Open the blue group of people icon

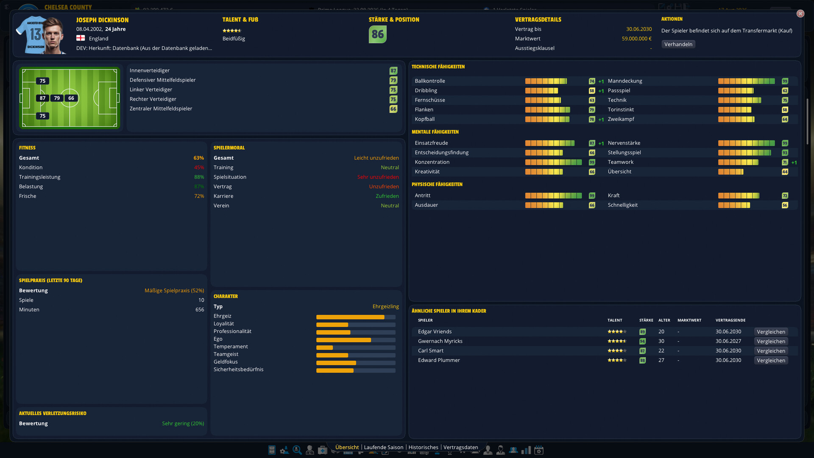pos(513,450)
